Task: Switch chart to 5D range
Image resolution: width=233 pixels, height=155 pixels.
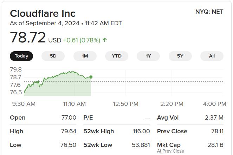Action: 53,56
